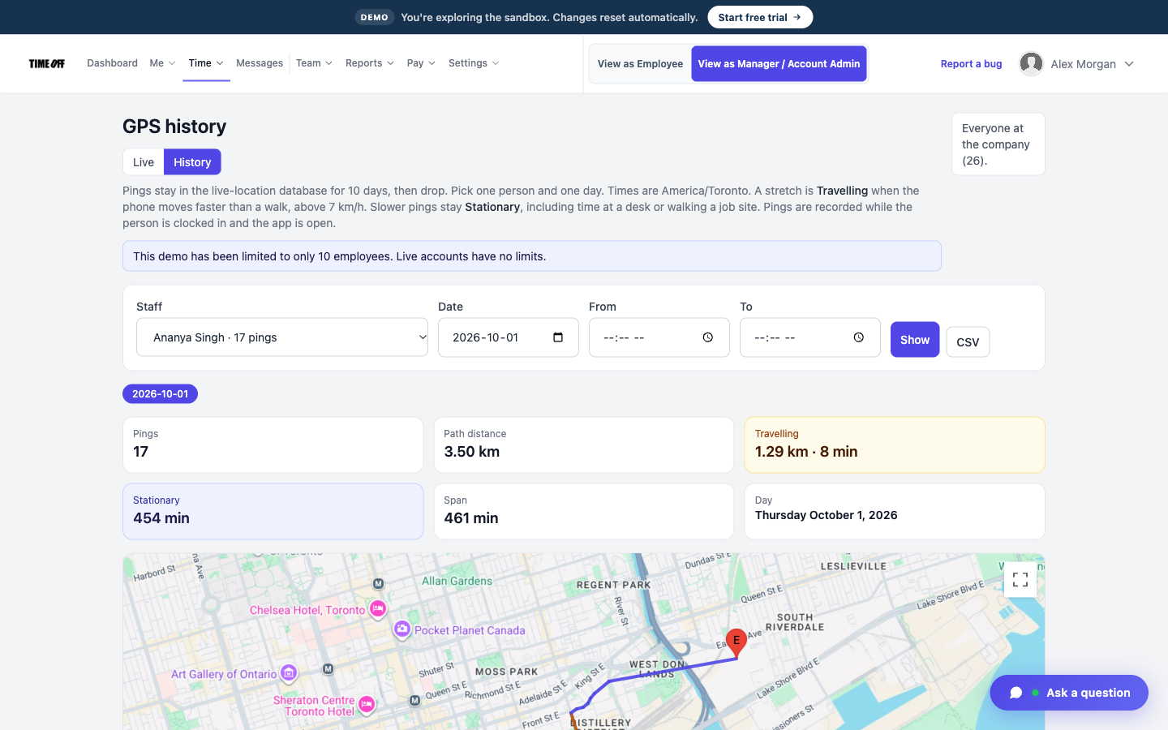This screenshot has width=1168, height=730.
Task: Click Chelsea Hotel, Toronto map pin
Action: point(378,608)
